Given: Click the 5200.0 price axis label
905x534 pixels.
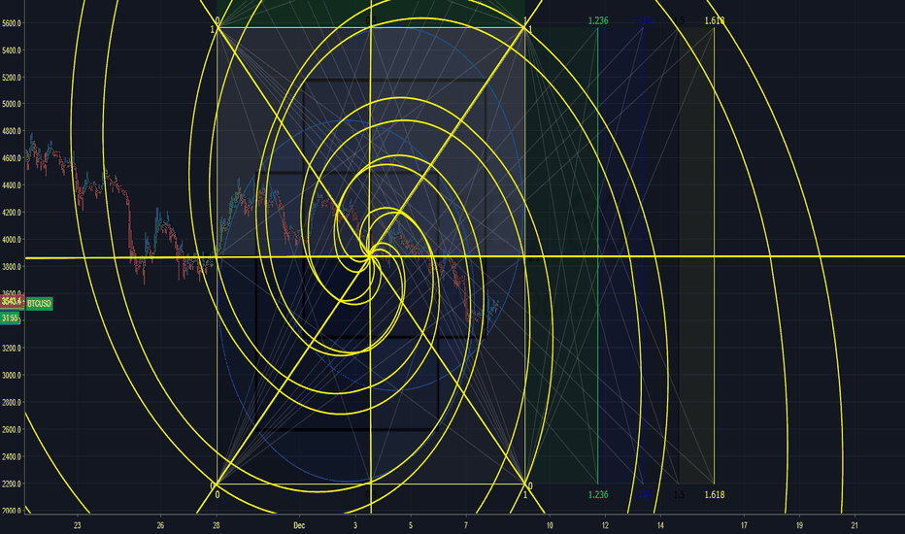Looking at the screenshot, I should coord(12,78).
